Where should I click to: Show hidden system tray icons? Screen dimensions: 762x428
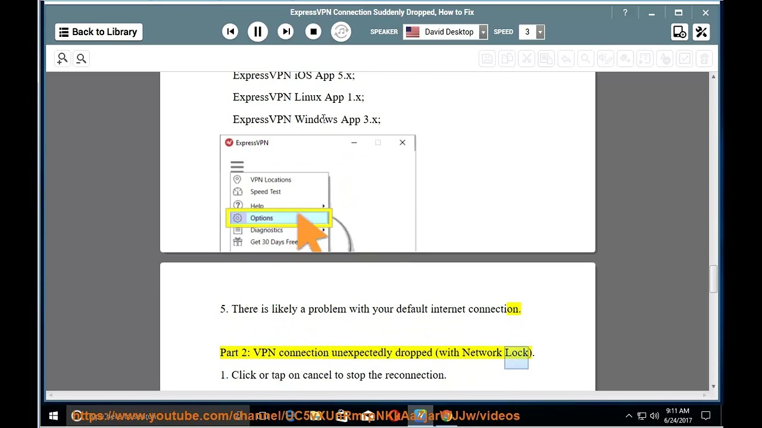click(x=629, y=416)
